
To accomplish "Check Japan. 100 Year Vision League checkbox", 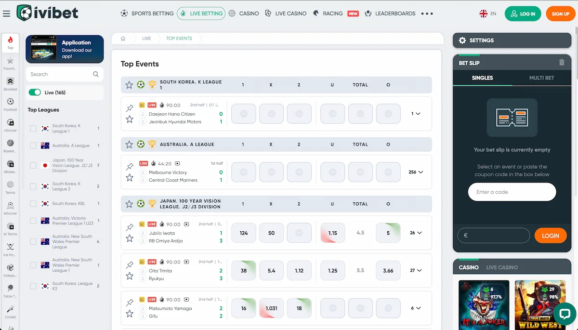I will click(33, 165).
